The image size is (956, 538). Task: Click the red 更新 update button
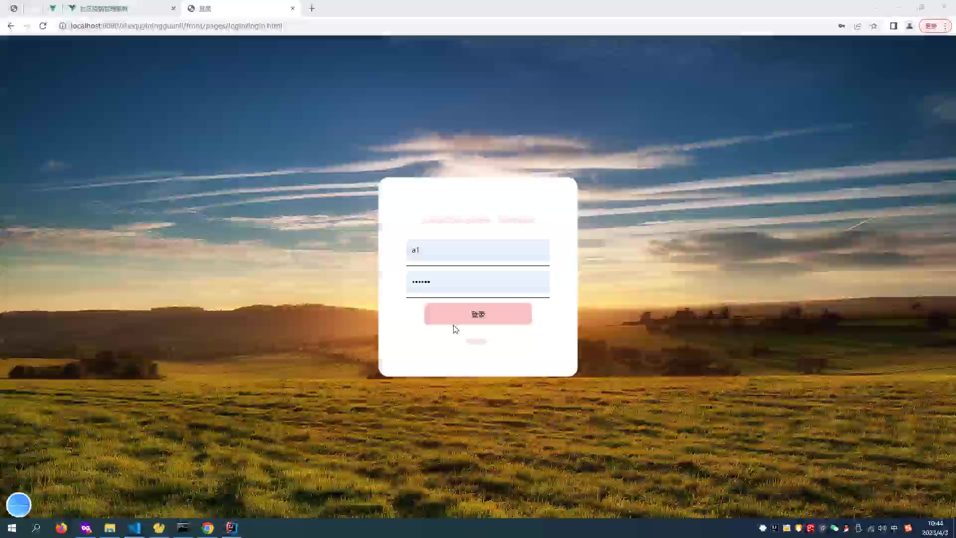pyautogui.click(x=931, y=26)
